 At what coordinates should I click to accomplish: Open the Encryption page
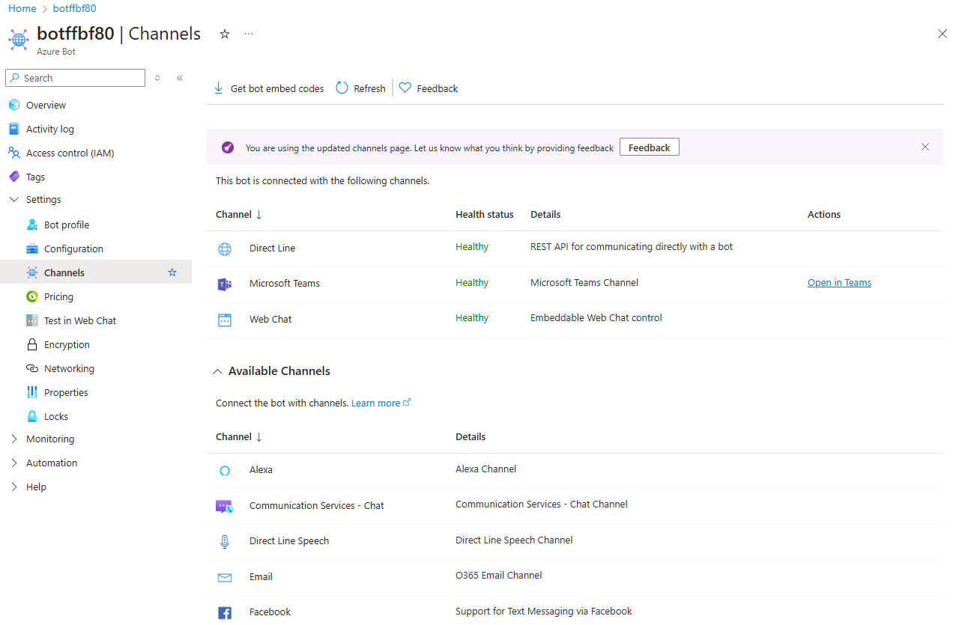pyautogui.click(x=67, y=344)
